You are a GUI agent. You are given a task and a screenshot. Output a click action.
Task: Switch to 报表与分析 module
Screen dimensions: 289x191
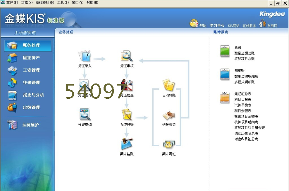coord(33,95)
